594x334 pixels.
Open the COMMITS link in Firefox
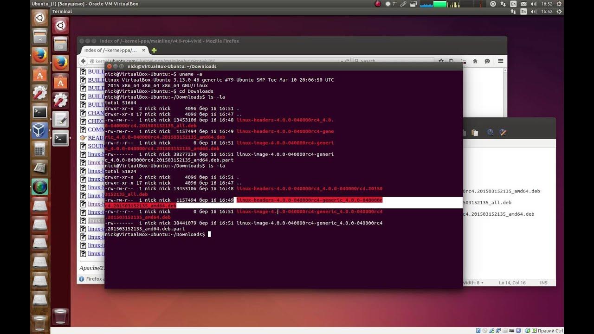pos(96,129)
